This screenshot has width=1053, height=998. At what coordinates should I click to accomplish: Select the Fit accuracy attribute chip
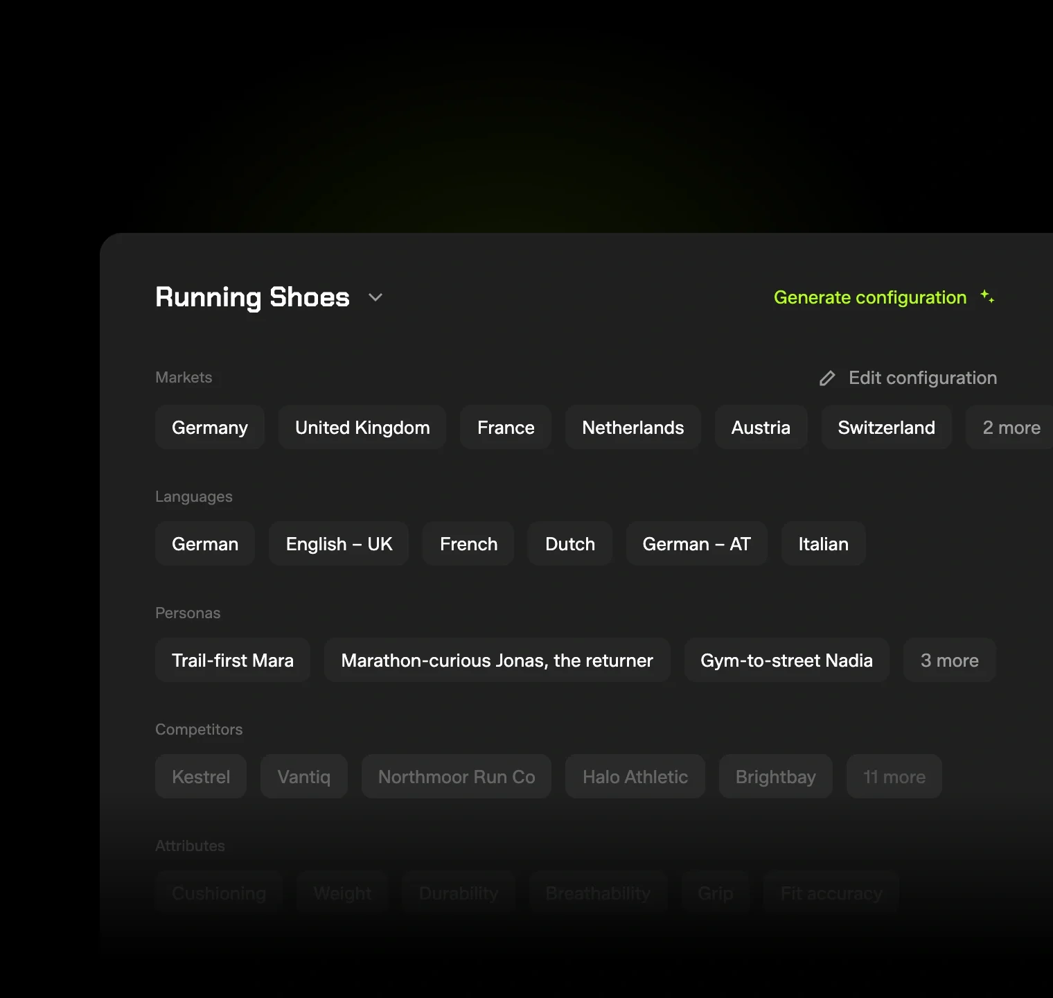[831, 893]
